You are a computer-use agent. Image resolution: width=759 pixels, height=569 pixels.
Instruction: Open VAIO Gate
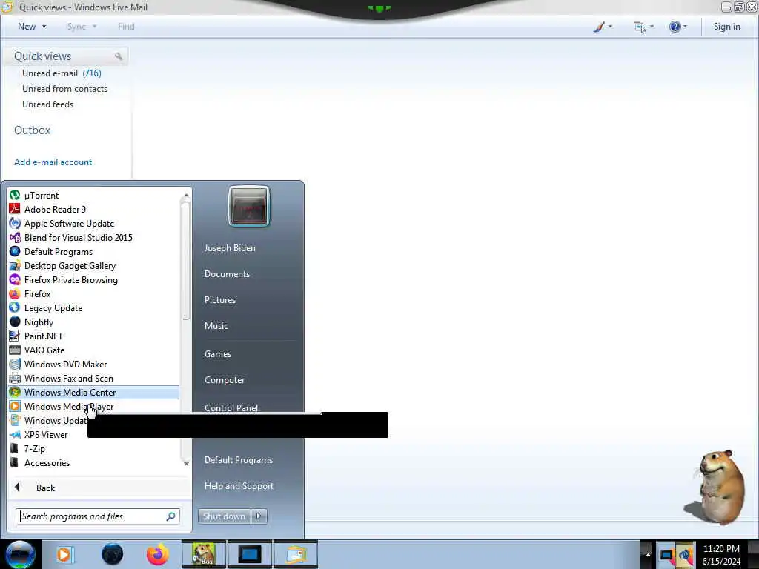93,350
